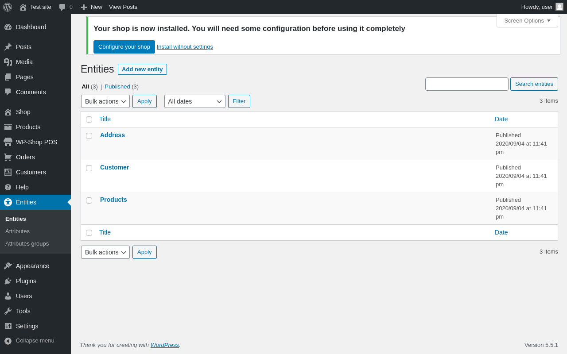Click the Collapse menu arrow icon

point(8,341)
